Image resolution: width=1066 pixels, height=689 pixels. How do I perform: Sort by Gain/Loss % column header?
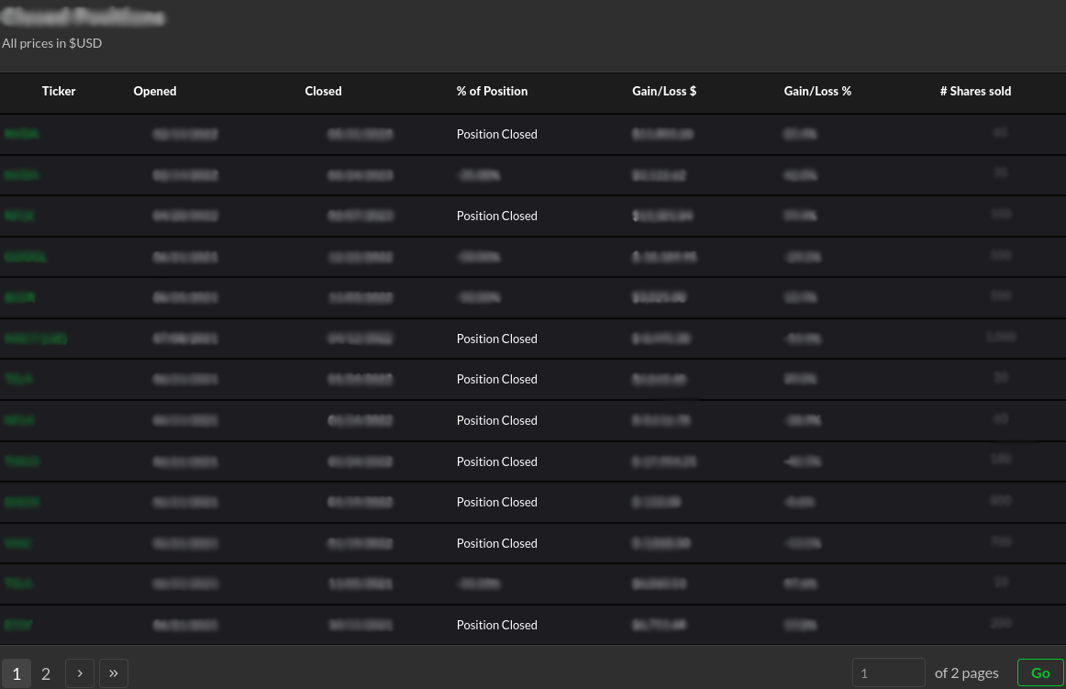(817, 91)
